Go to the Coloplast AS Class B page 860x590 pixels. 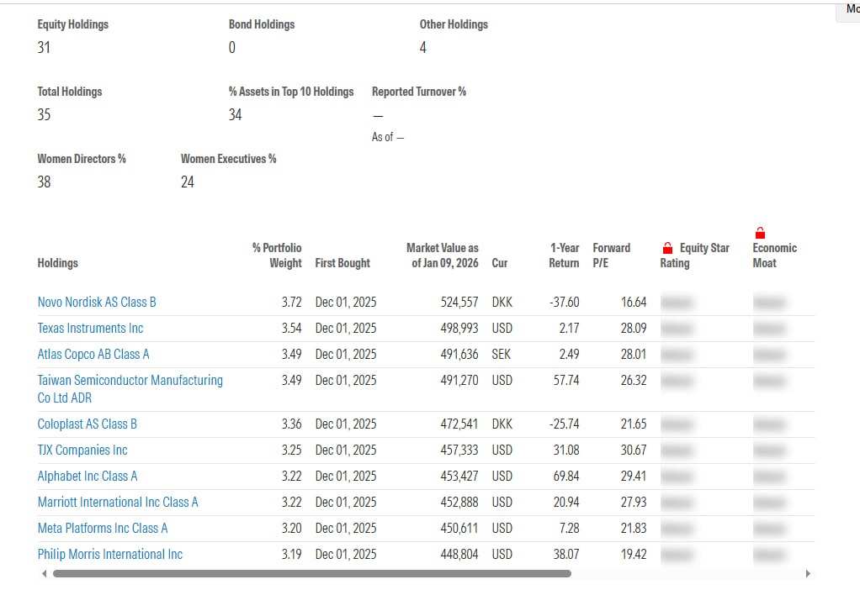click(88, 424)
